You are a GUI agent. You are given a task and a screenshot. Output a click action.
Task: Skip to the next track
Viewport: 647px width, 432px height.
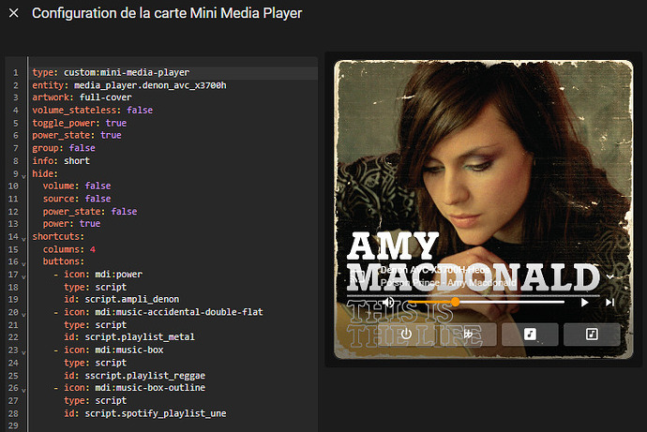pyautogui.click(x=609, y=303)
